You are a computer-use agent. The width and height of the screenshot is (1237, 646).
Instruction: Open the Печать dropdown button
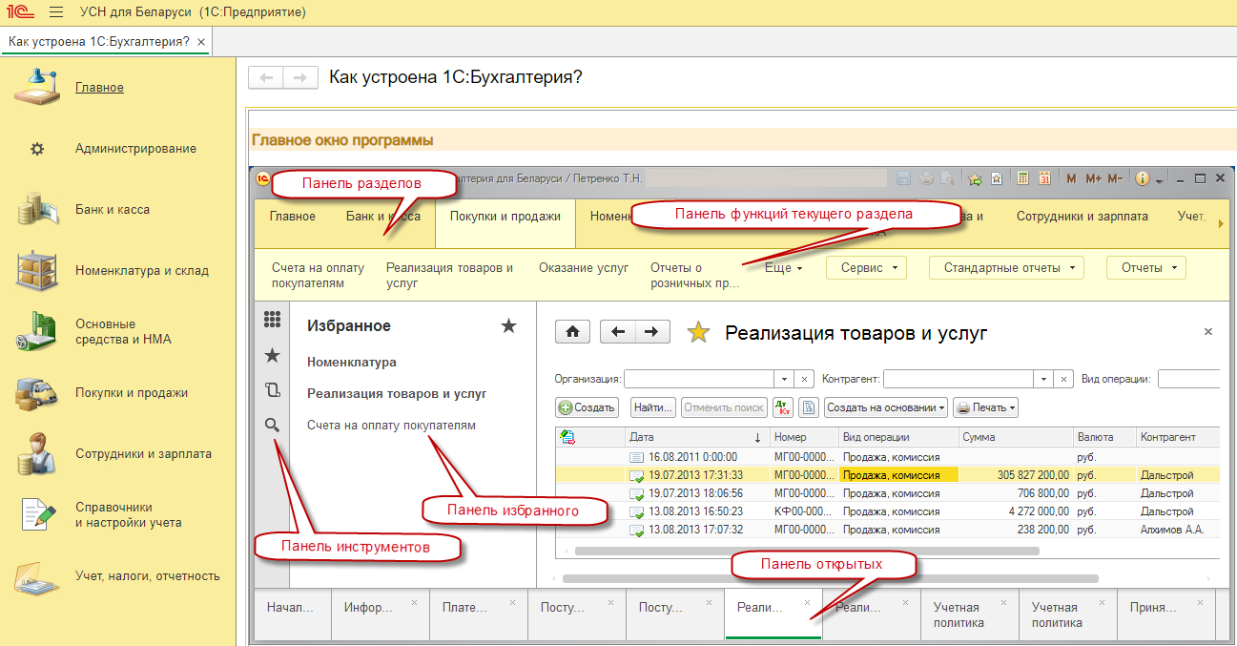point(986,407)
